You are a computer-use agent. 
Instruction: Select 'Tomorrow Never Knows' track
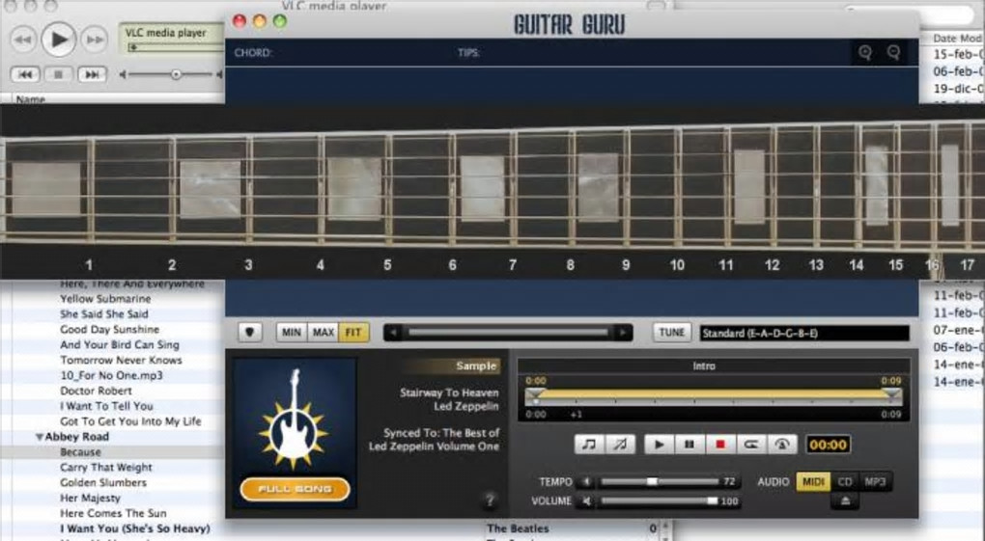click(122, 361)
